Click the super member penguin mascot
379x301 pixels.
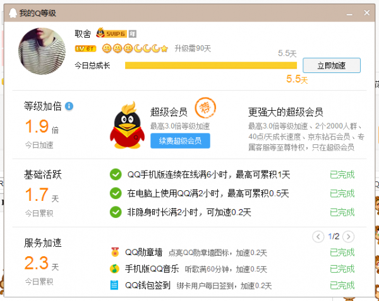pos(127,125)
